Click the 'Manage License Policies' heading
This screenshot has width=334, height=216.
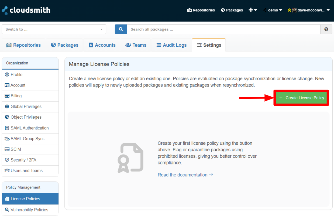(99, 64)
